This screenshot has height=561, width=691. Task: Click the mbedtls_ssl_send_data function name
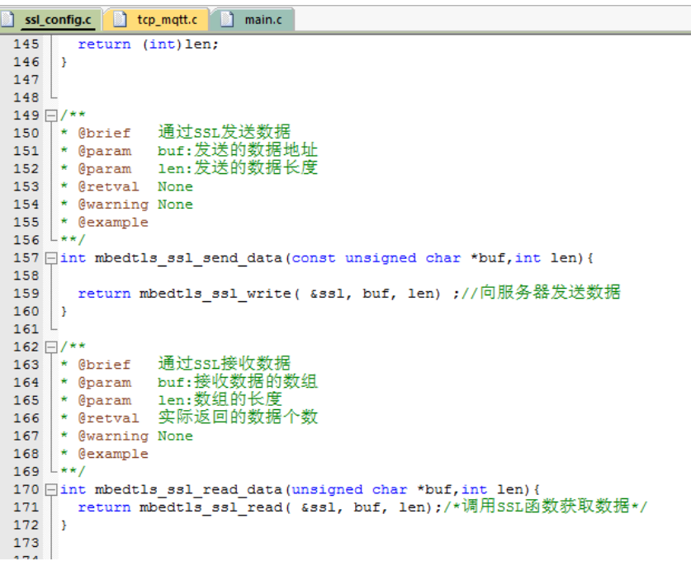[x=189, y=258]
